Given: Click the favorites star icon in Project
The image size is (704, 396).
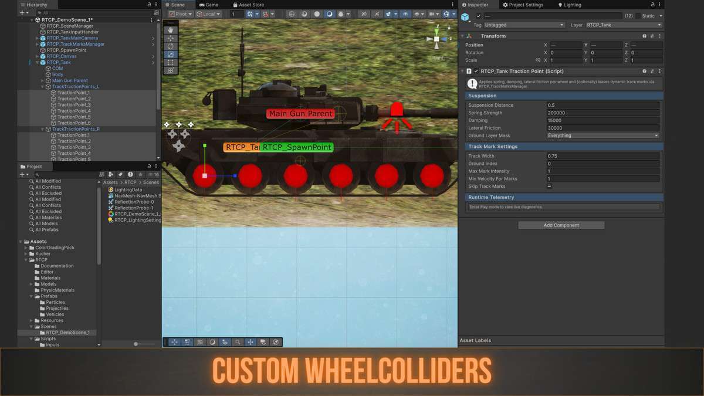Looking at the screenshot, I should (140, 174).
